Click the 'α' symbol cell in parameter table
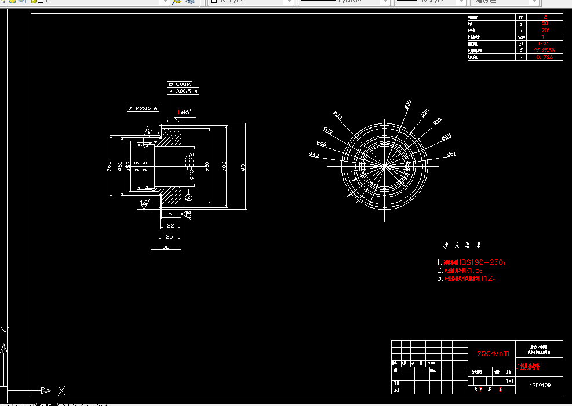The width and height of the screenshot is (572, 406). tap(521, 31)
